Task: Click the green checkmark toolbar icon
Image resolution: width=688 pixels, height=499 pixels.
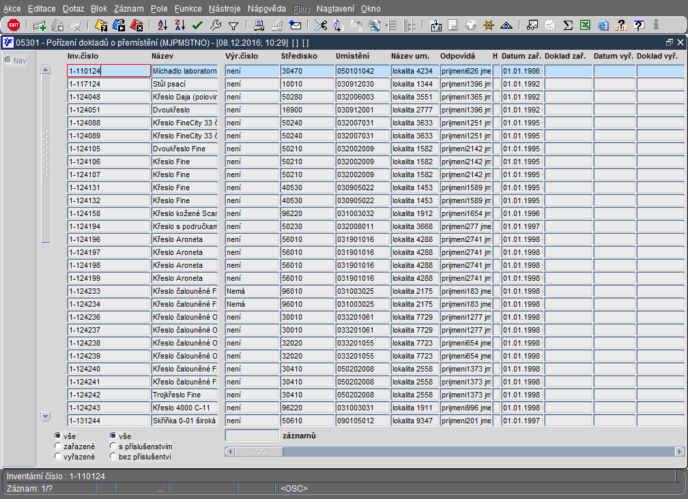Action: tap(198, 25)
